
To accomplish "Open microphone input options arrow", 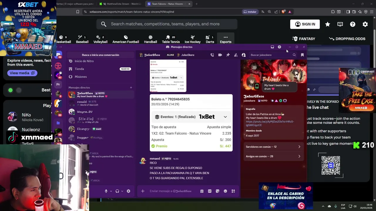I will (x=111, y=191).
